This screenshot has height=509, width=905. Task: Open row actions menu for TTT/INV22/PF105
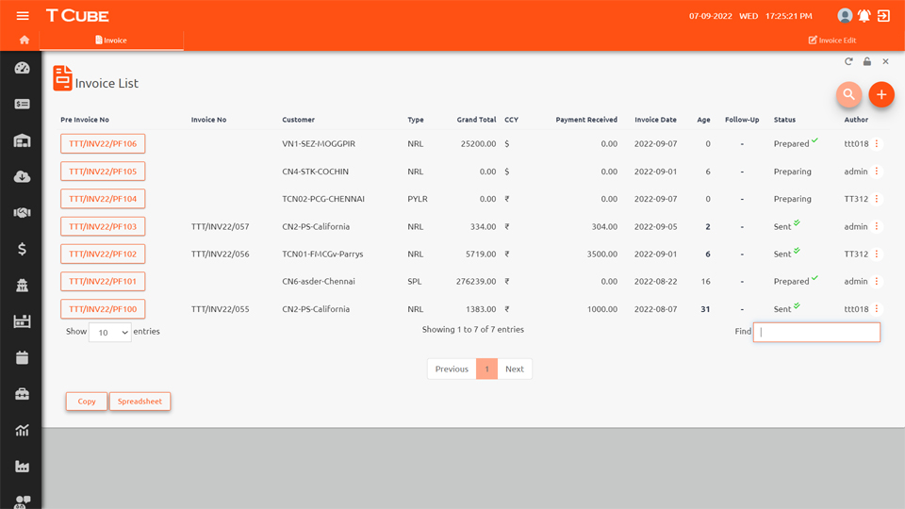tap(877, 172)
